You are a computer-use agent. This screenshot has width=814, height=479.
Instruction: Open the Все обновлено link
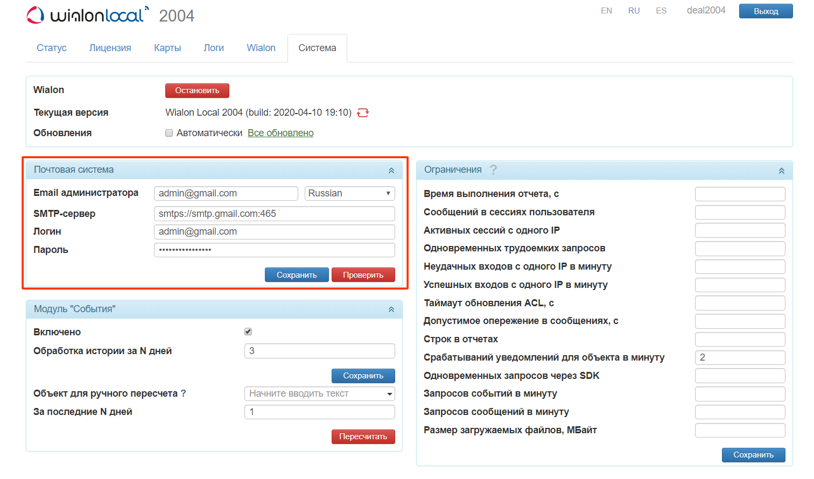click(280, 132)
